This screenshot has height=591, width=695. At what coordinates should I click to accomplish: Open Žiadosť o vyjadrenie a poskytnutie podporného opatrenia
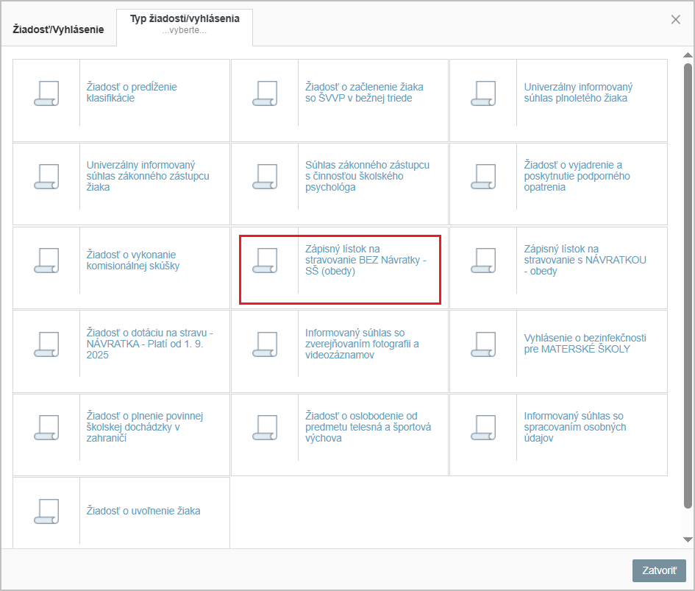(577, 177)
